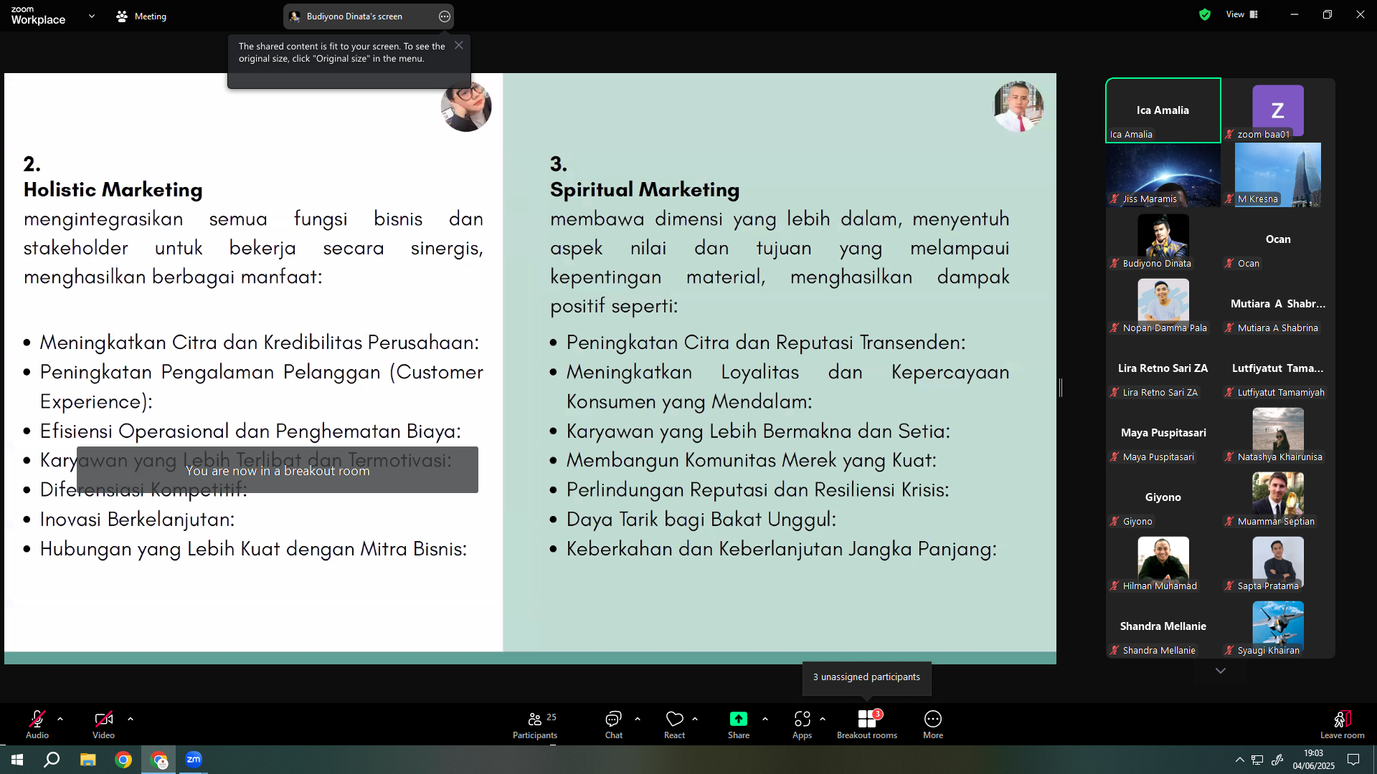Select Ocan participant tile

pos(1278,239)
